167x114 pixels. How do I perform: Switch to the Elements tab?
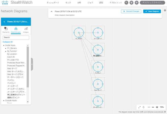click(6, 30)
